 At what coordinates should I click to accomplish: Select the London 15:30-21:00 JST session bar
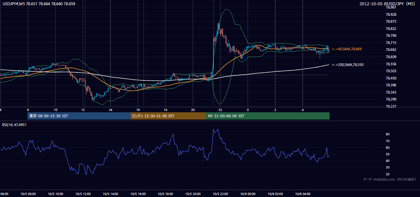[168, 116]
